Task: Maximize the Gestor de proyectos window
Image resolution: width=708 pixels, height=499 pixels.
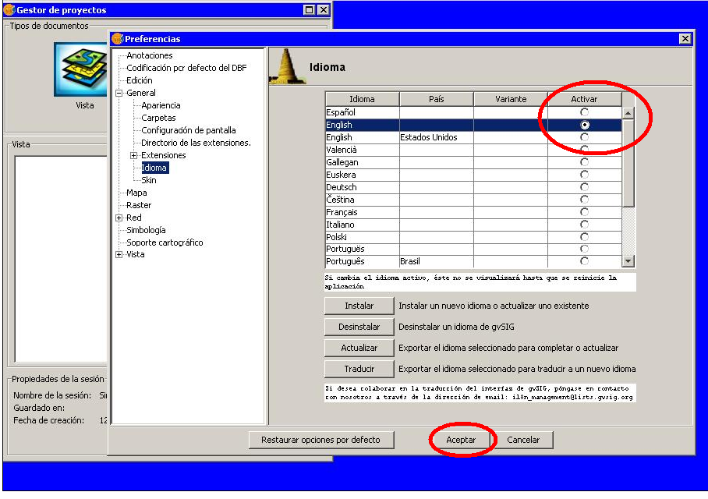Action: pyautogui.click(x=310, y=9)
